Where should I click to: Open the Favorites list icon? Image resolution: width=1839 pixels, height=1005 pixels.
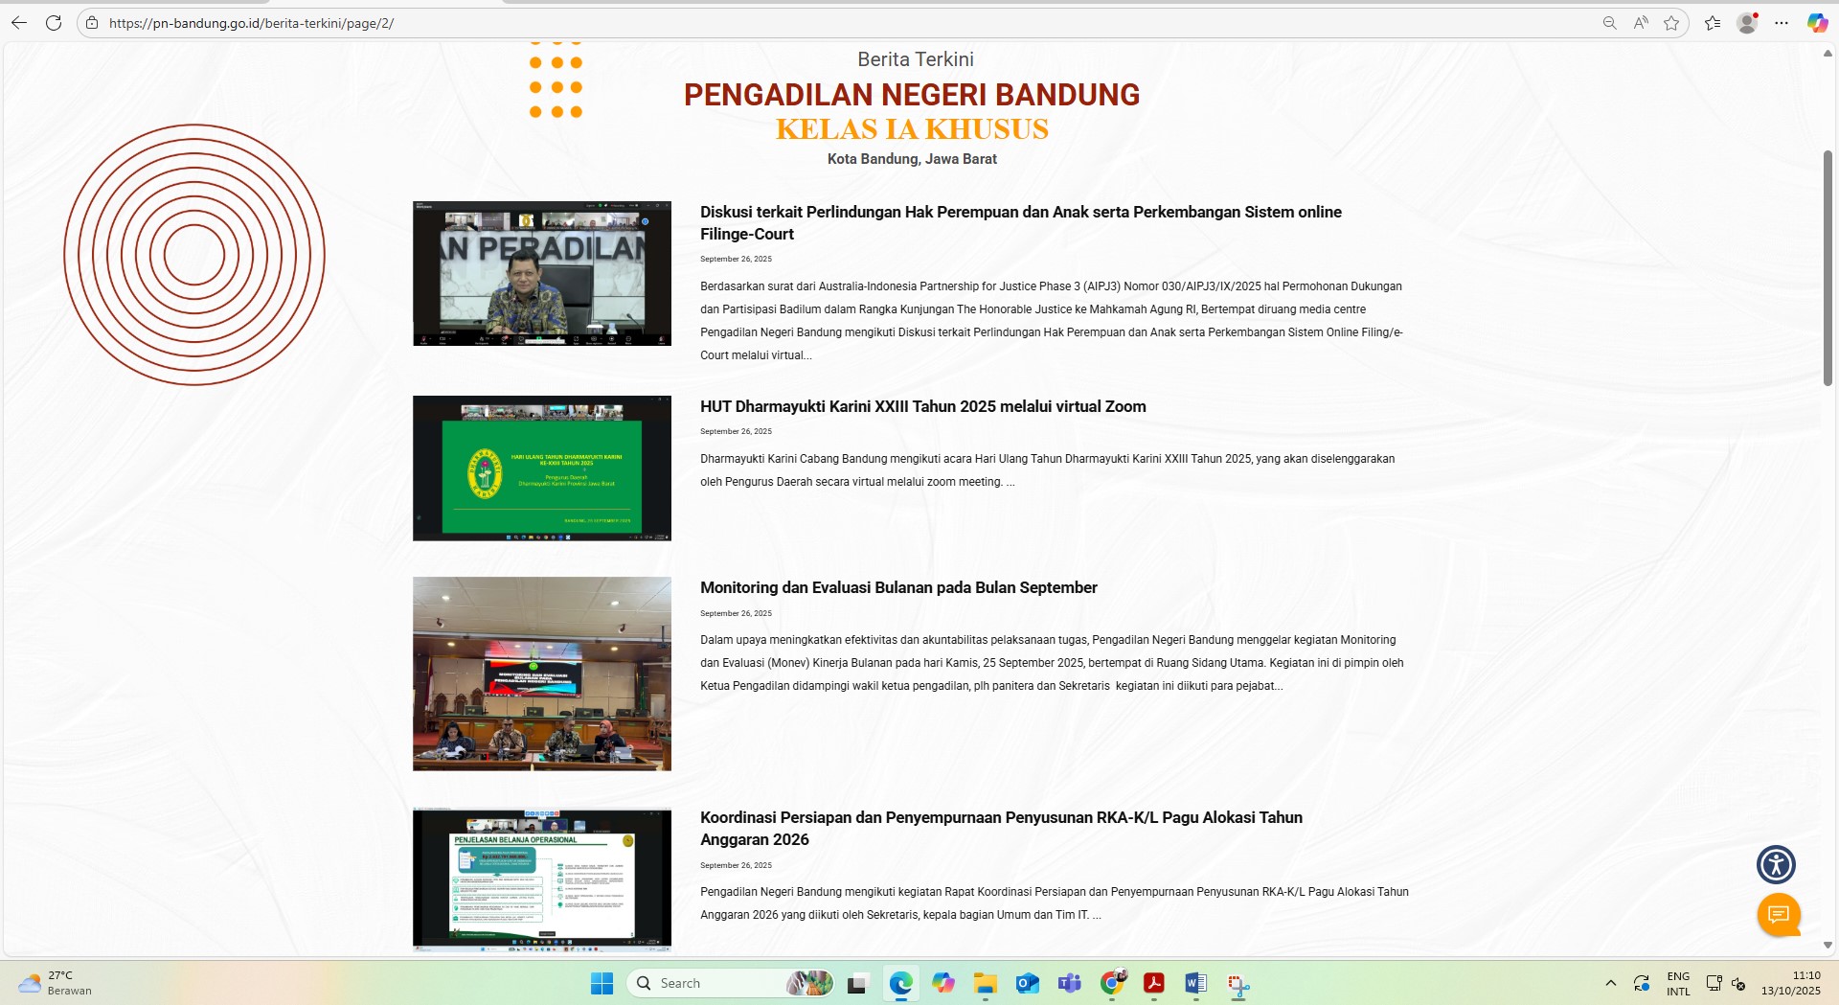[1713, 23]
